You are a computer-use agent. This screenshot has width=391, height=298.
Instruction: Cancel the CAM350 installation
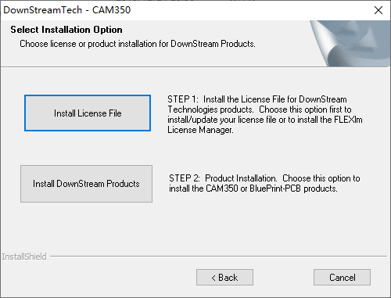(x=342, y=277)
